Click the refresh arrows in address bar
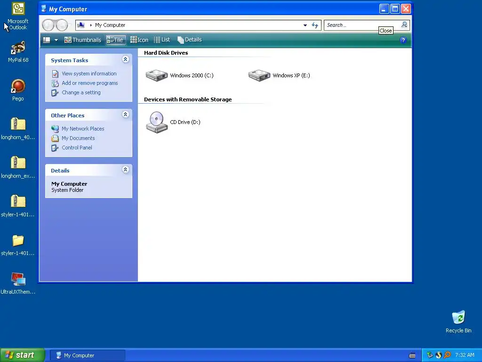 click(x=315, y=25)
